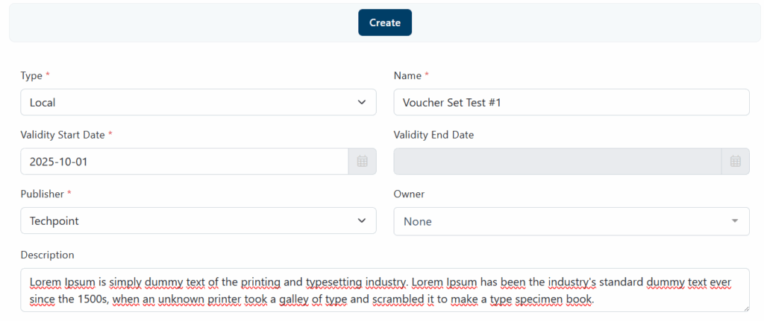Open calendar picker for Validity Start Date
This screenshot has width=764, height=321.
(362, 161)
